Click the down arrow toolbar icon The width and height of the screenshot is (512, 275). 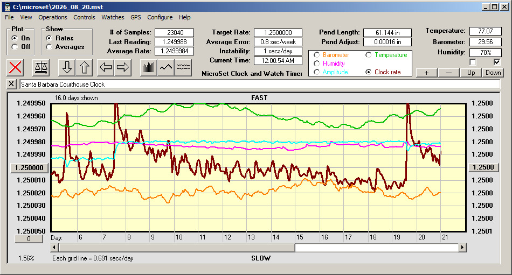[67, 67]
